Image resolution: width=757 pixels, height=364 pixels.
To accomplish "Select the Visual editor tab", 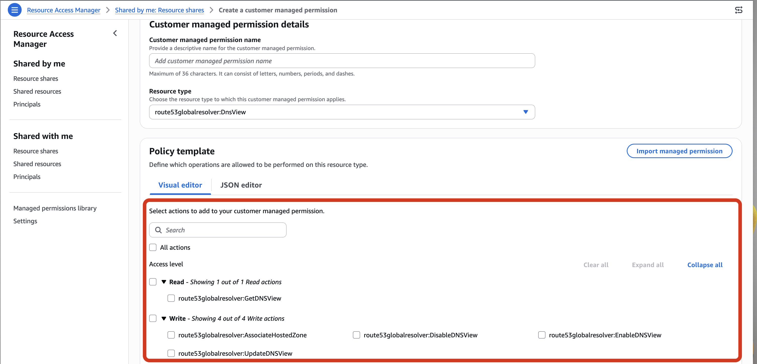I will click(x=180, y=185).
